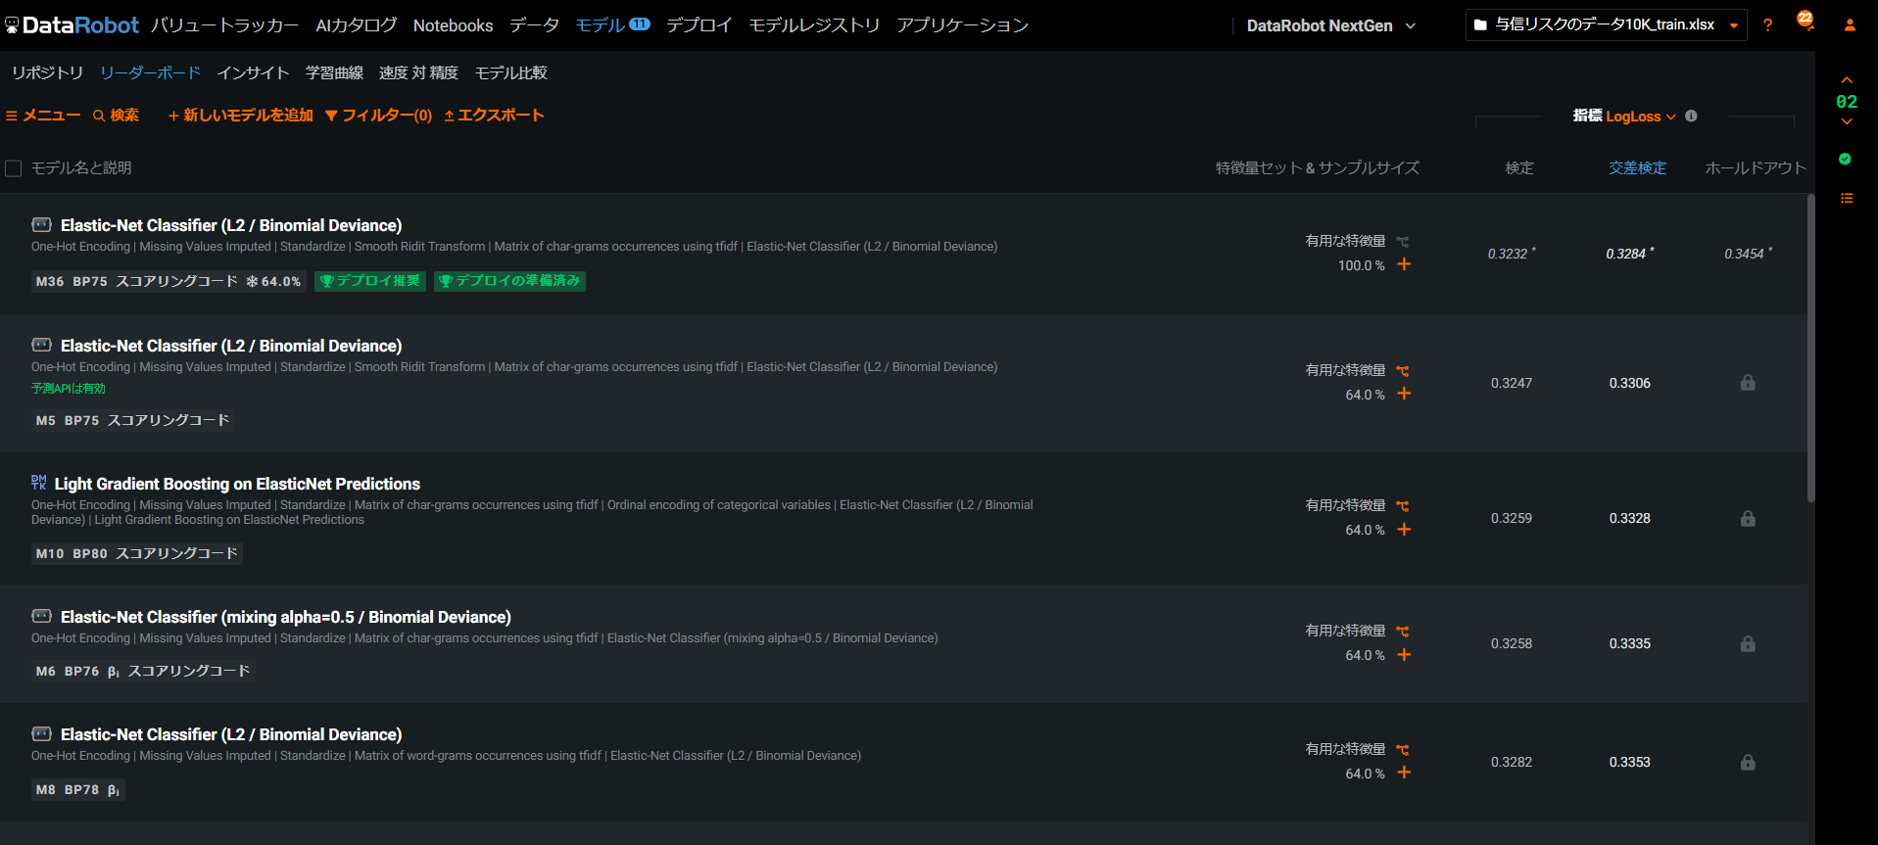Click the LogLoss metric info icon
1878x845 pixels.
[1691, 116]
